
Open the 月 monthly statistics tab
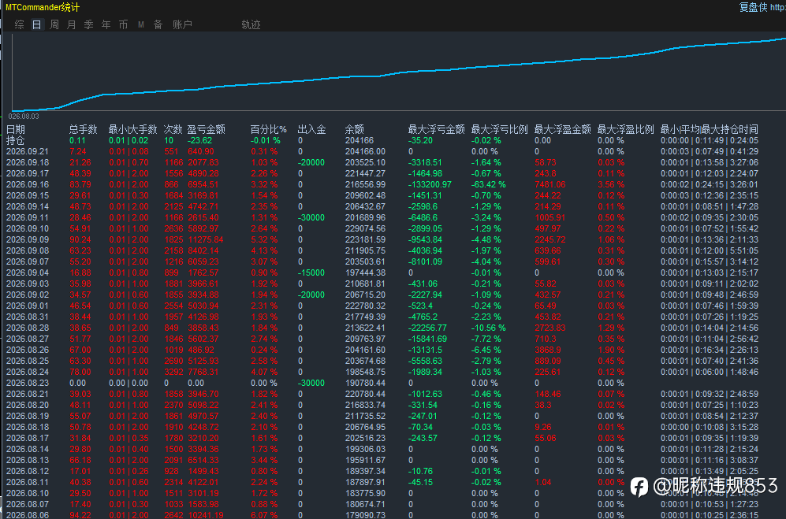[x=72, y=24]
